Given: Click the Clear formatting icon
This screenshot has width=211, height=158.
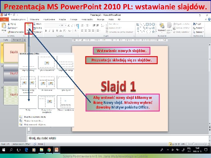Looking at the screenshot, I should 77,25.
